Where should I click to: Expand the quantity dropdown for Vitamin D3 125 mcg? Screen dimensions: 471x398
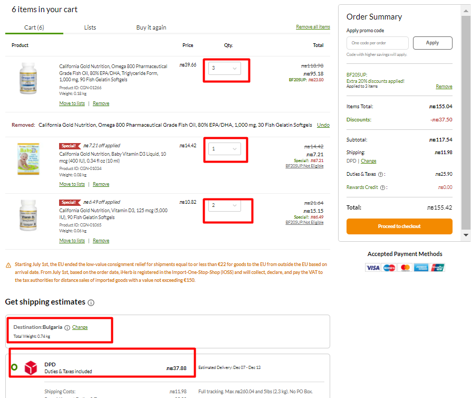(225, 205)
